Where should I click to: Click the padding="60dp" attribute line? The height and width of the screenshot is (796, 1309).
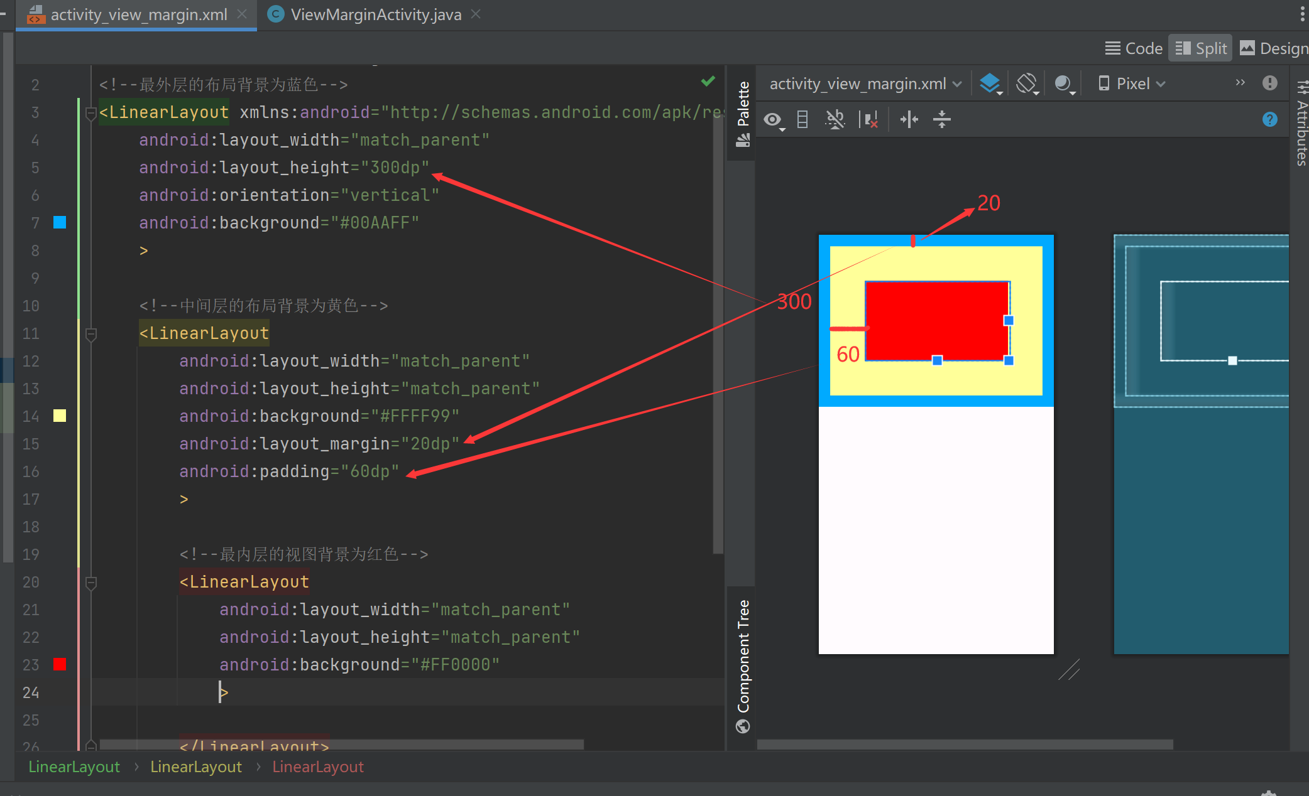[x=289, y=471]
